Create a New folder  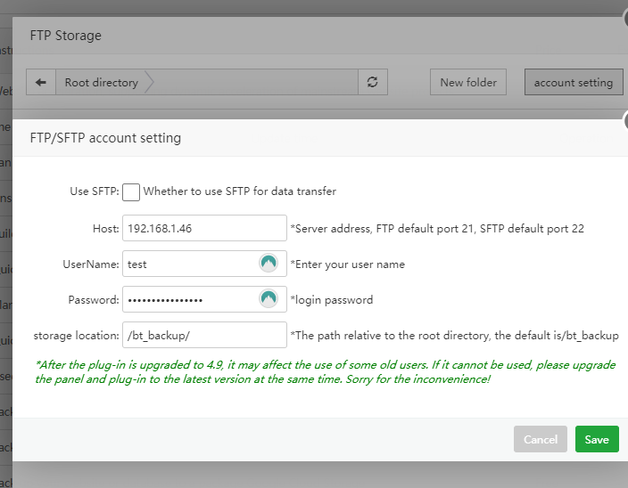[x=468, y=83]
